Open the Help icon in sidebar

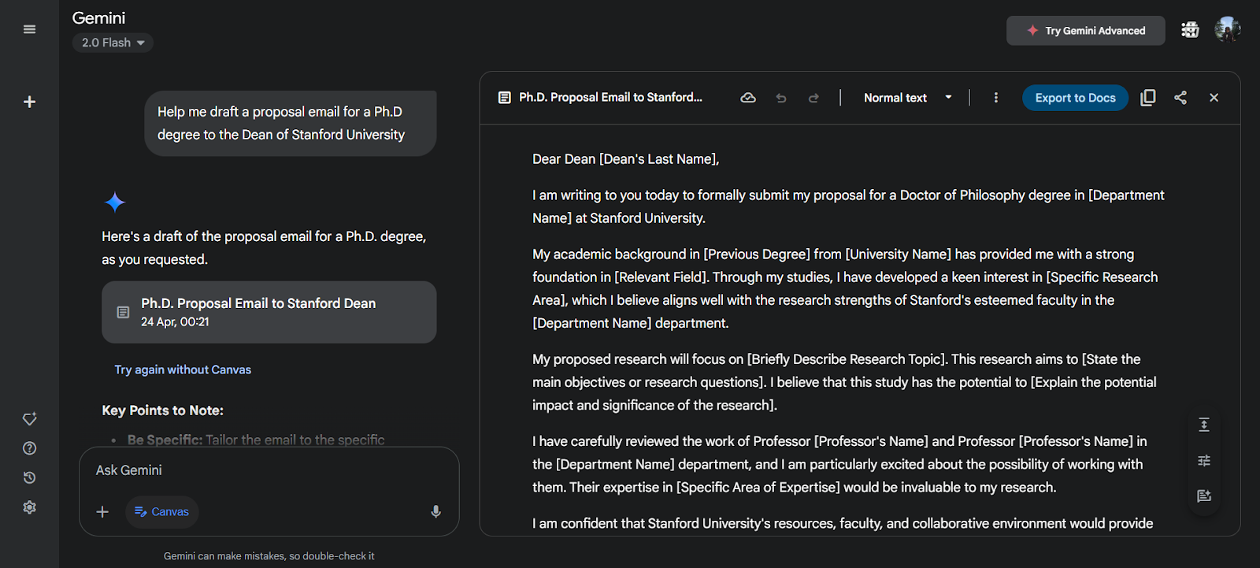(29, 448)
